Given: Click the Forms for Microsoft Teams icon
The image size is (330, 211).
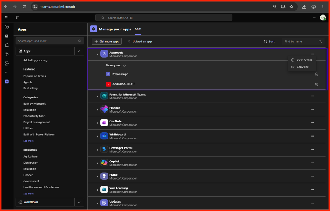Looking at the screenshot, I should click(x=104, y=96).
